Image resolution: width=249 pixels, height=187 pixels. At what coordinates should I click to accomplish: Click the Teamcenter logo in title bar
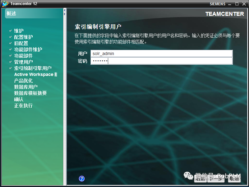[x=5, y=4]
